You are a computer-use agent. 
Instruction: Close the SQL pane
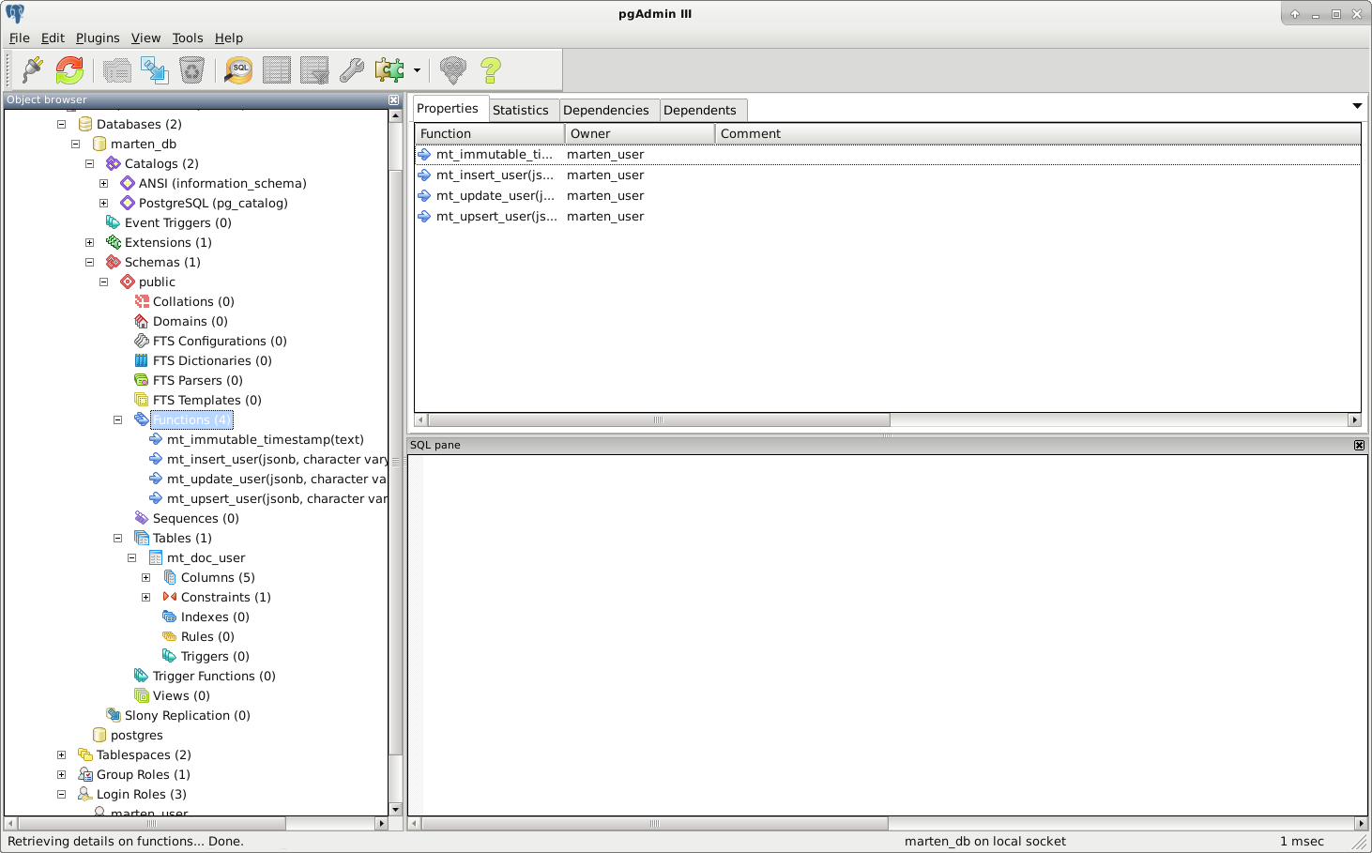tap(1359, 445)
